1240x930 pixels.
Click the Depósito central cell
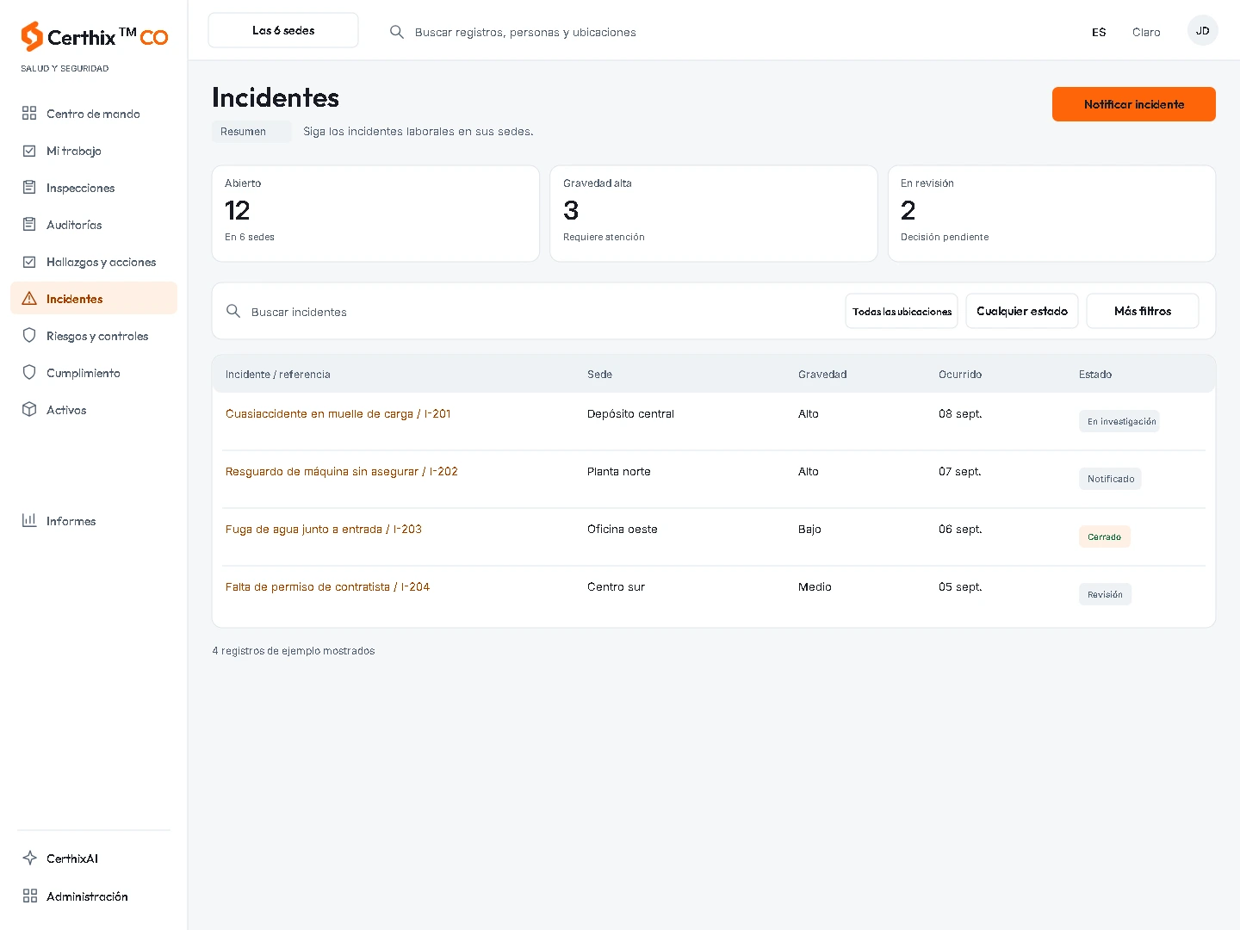630,414
